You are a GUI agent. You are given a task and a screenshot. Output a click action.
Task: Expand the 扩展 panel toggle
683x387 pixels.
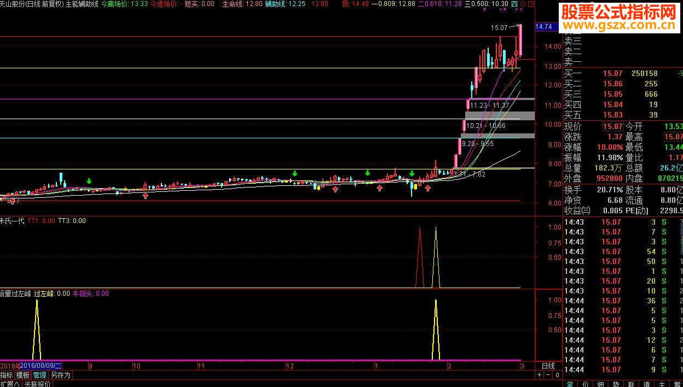(10, 384)
